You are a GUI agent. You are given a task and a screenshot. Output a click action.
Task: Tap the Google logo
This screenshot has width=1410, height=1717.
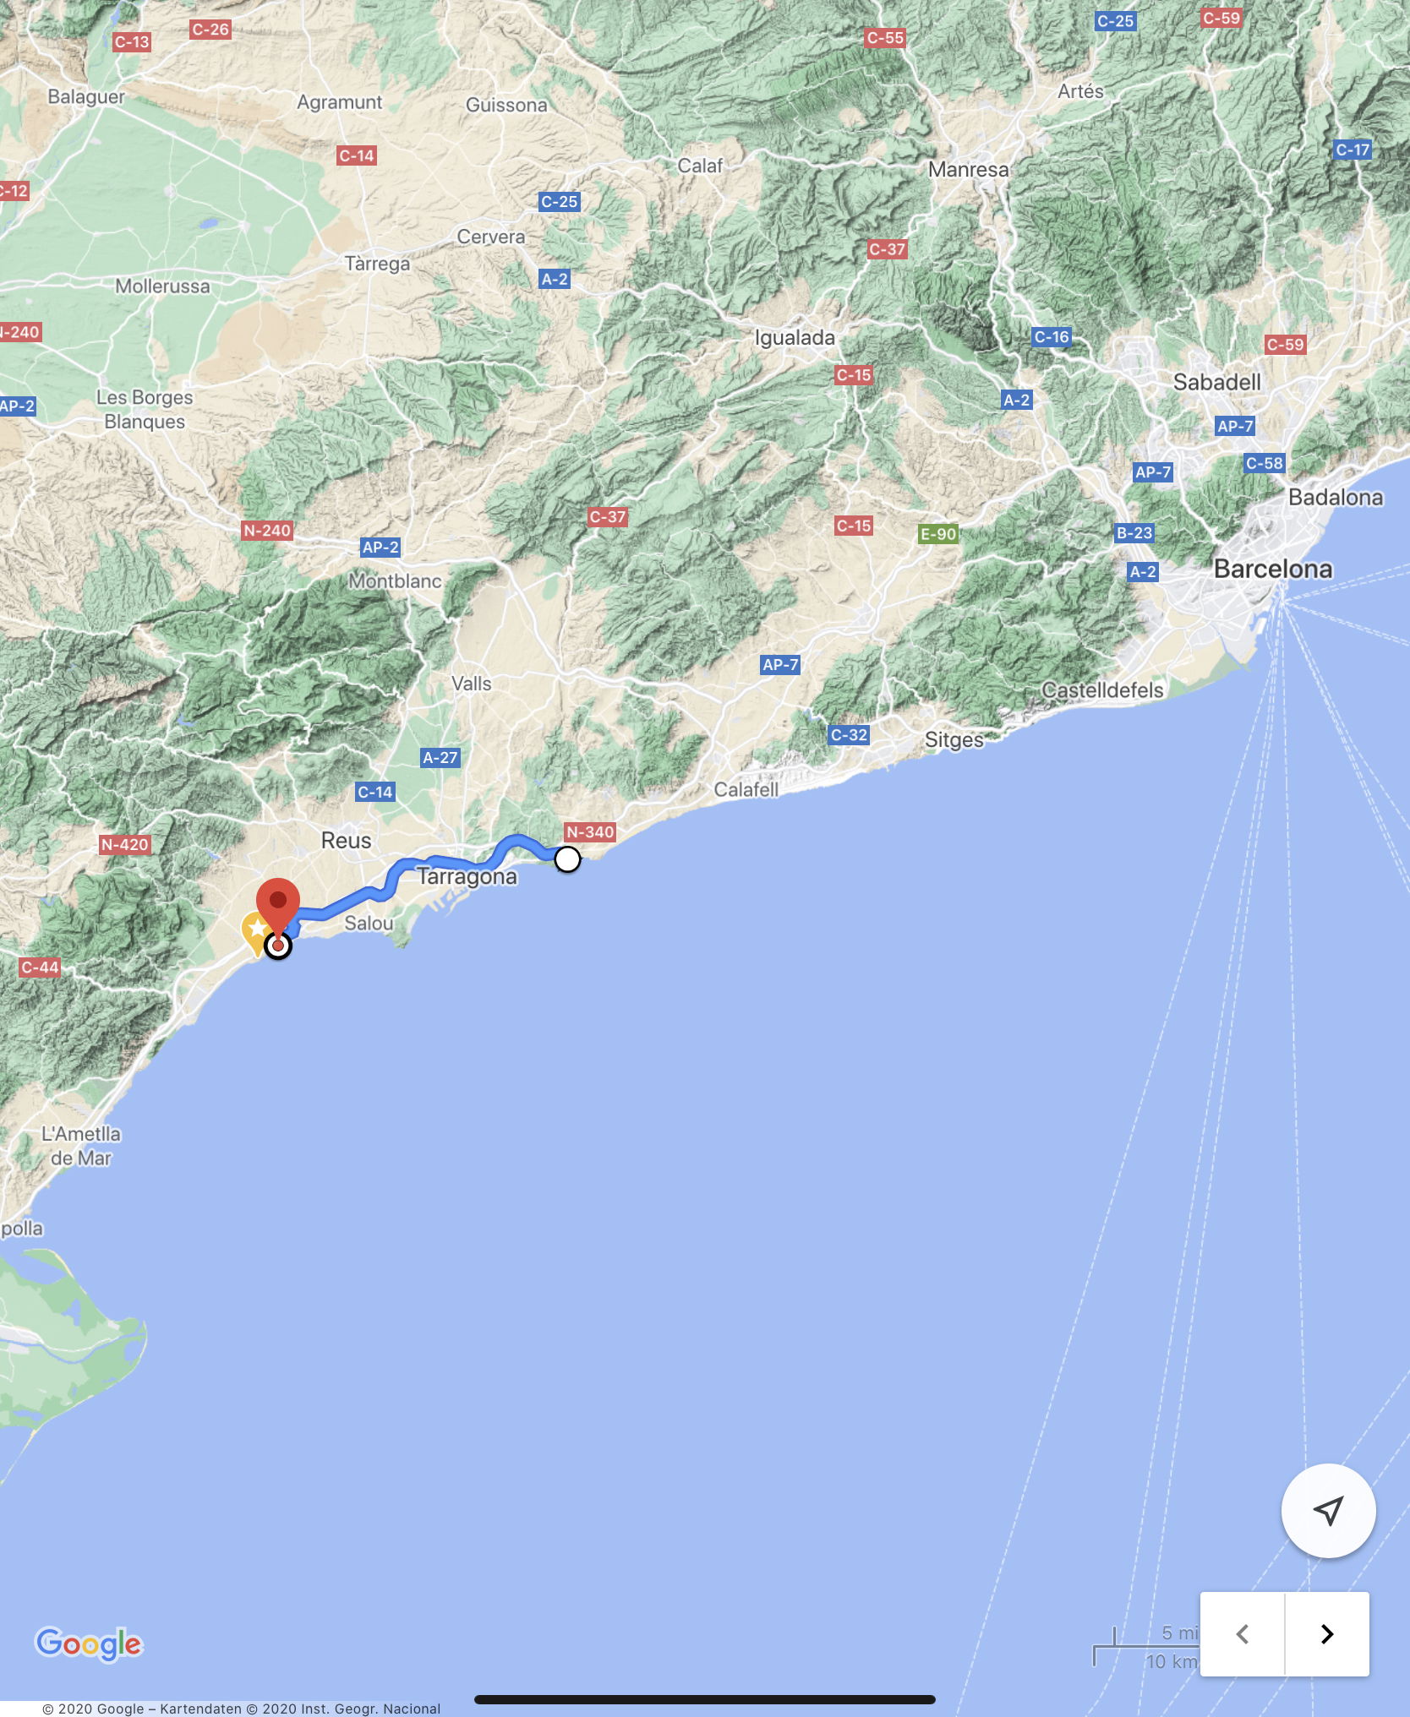pos(89,1643)
